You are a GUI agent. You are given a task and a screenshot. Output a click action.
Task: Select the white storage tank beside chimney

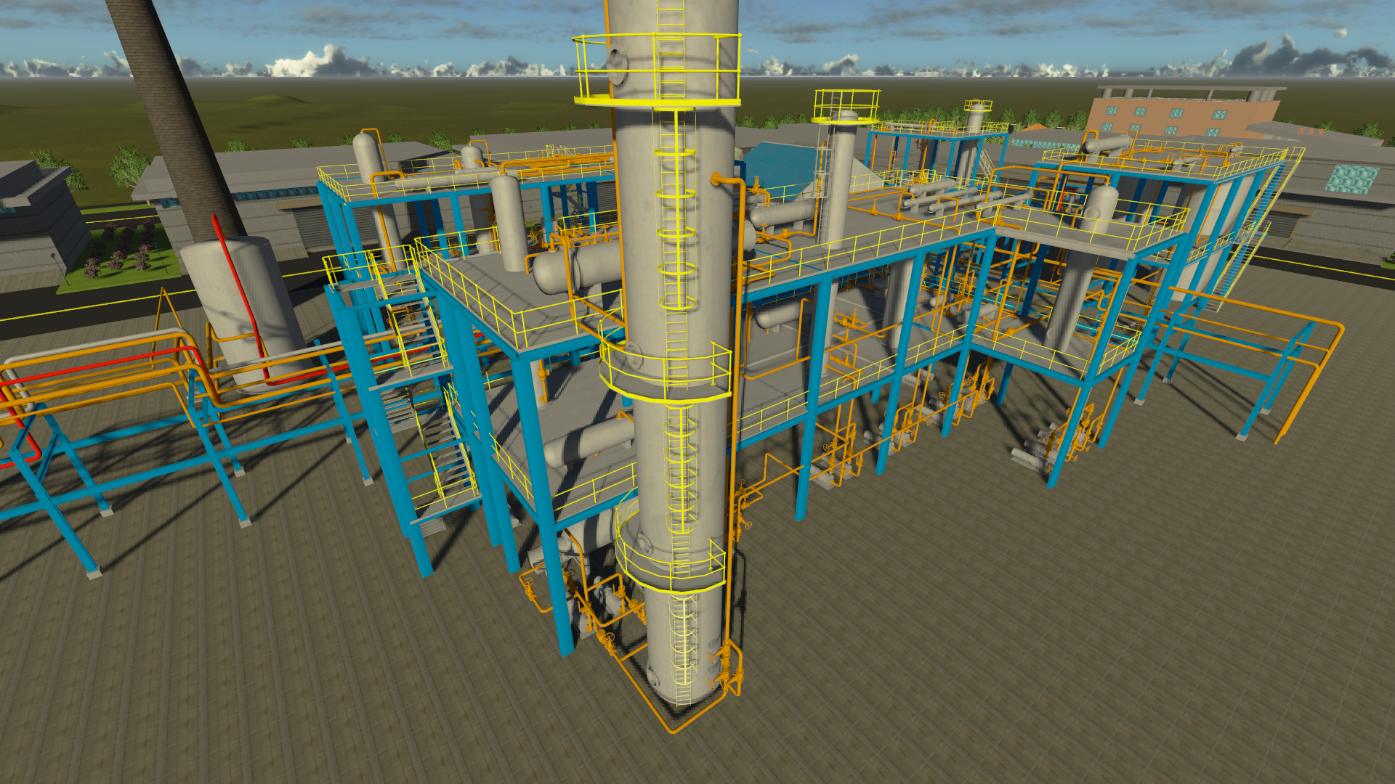click(x=243, y=312)
